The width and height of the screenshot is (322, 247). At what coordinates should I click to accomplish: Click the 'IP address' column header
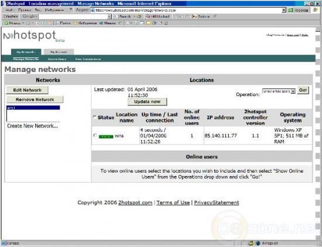(x=221, y=118)
